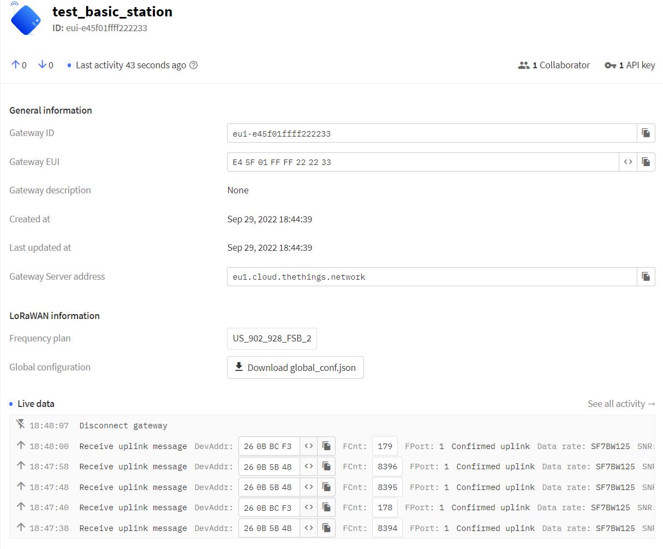Open the 1 API key link
This screenshot has height=549, width=663.
[x=630, y=65]
